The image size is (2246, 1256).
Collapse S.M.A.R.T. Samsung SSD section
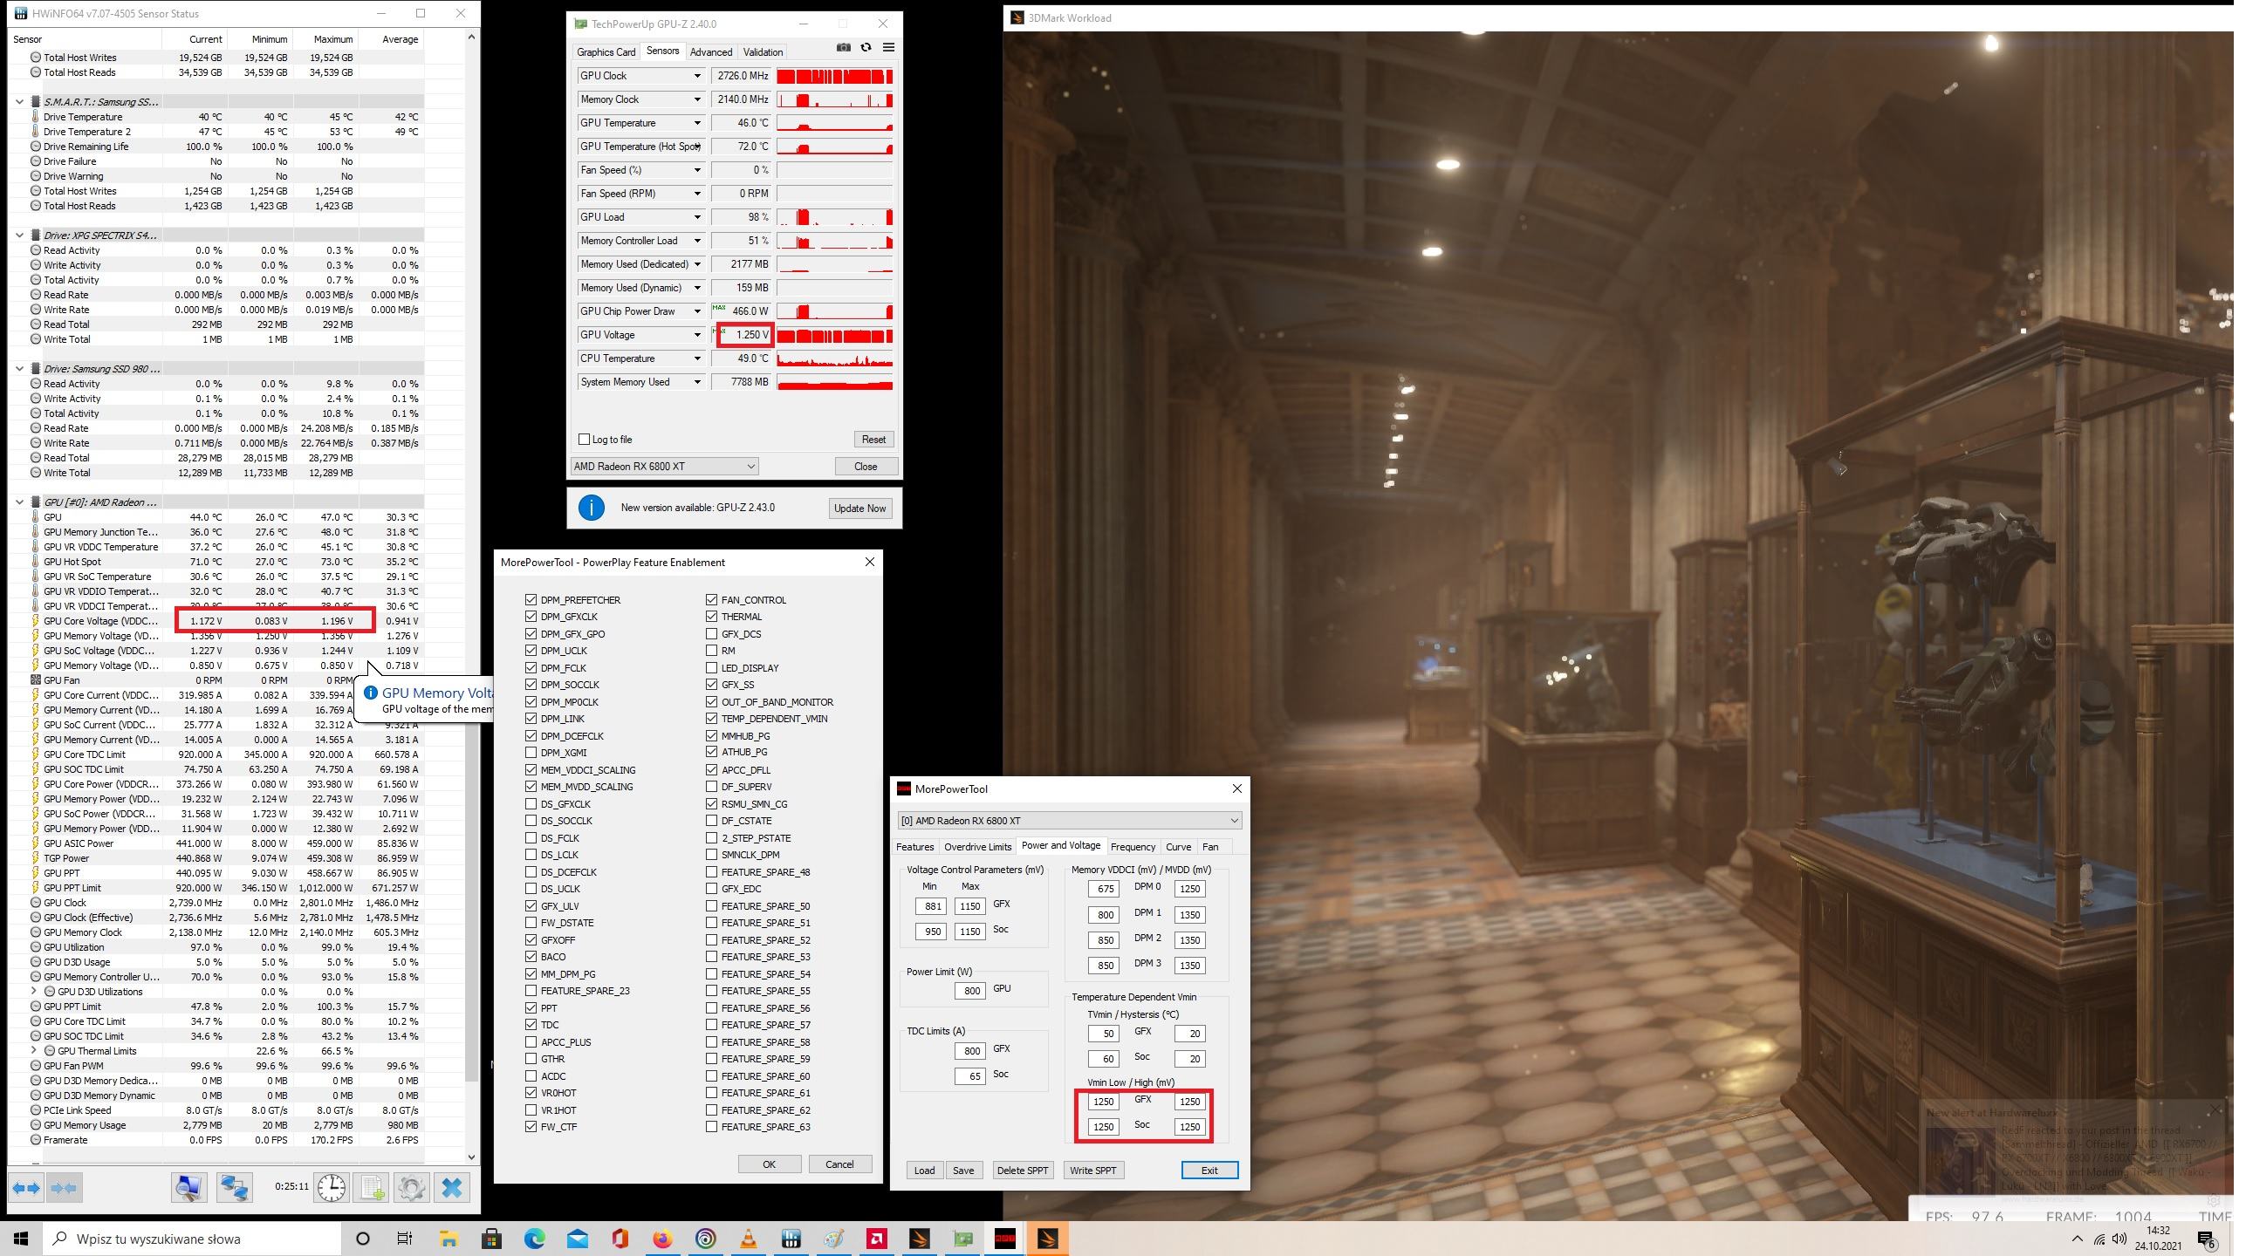coord(20,102)
